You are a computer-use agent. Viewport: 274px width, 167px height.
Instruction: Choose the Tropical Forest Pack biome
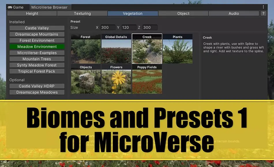point(37,71)
